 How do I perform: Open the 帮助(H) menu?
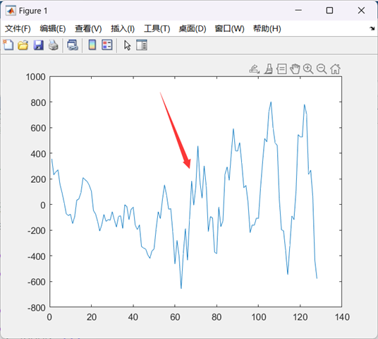(267, 29)
